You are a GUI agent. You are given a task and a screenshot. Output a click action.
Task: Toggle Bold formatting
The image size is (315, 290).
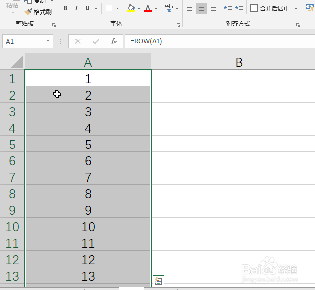coord(65,8)
